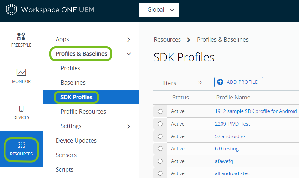This screenshot has height=178, width=299.
Task: Select radio for afawefq row
Action: coord(160,161)
